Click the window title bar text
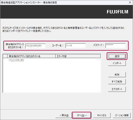 tap(29, 3)
